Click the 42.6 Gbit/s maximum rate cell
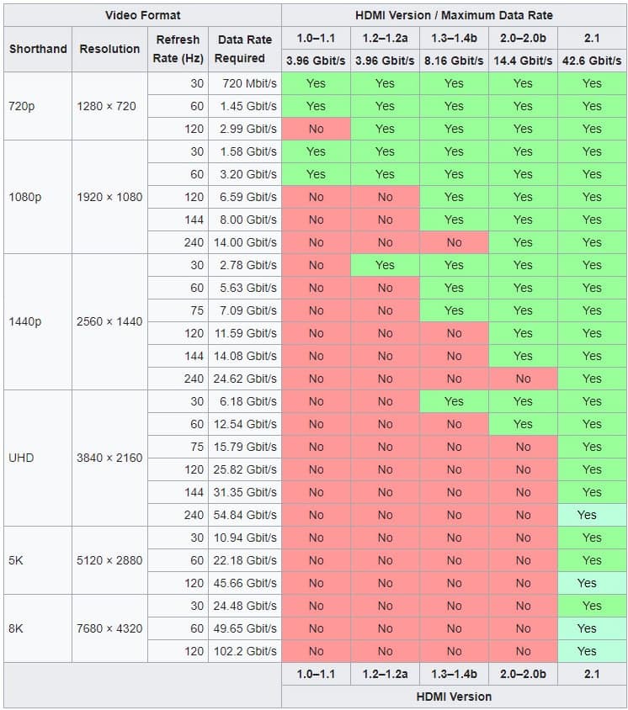This screenshot has width=628, height=710. (592, 61)
